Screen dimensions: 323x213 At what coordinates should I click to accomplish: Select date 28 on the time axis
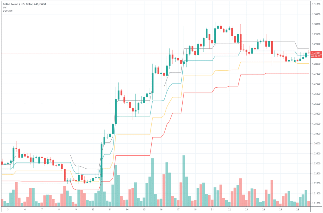[x=297, y=209]
